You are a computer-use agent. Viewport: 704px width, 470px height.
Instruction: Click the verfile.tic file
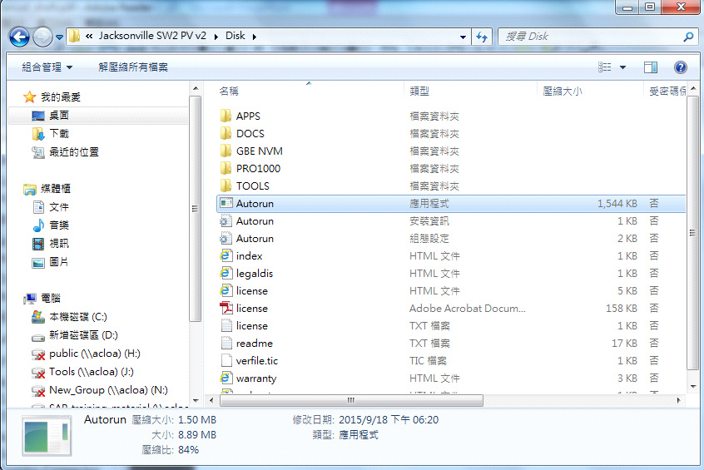click(257, 361)
